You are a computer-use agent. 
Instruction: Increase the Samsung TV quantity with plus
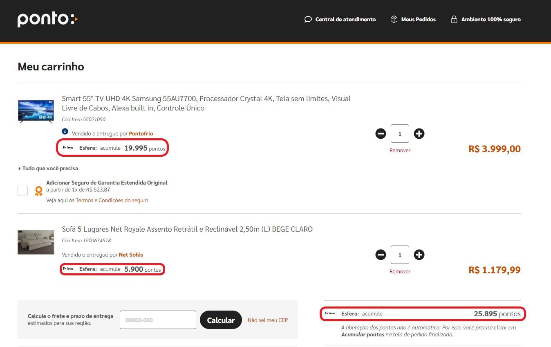[x=419, y=133]
